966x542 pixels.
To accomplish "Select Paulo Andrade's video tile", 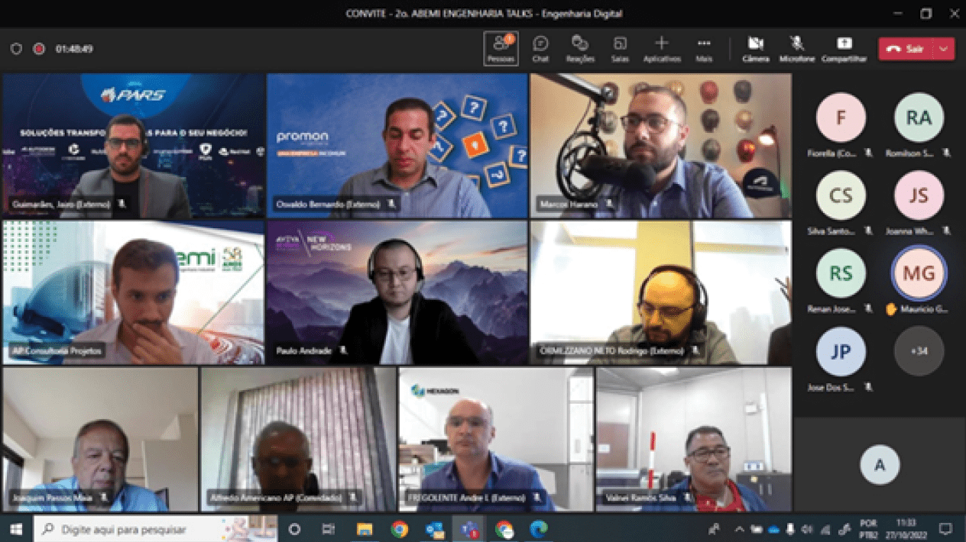I will [x=397, y=293].
